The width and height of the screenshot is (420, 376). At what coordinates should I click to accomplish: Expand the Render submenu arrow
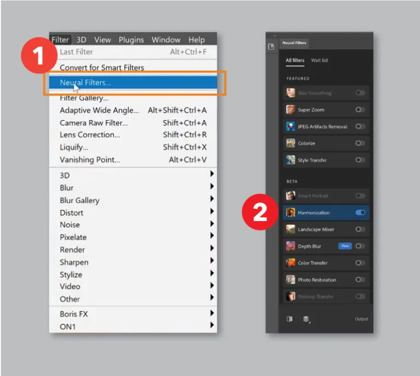click(212, 248)
